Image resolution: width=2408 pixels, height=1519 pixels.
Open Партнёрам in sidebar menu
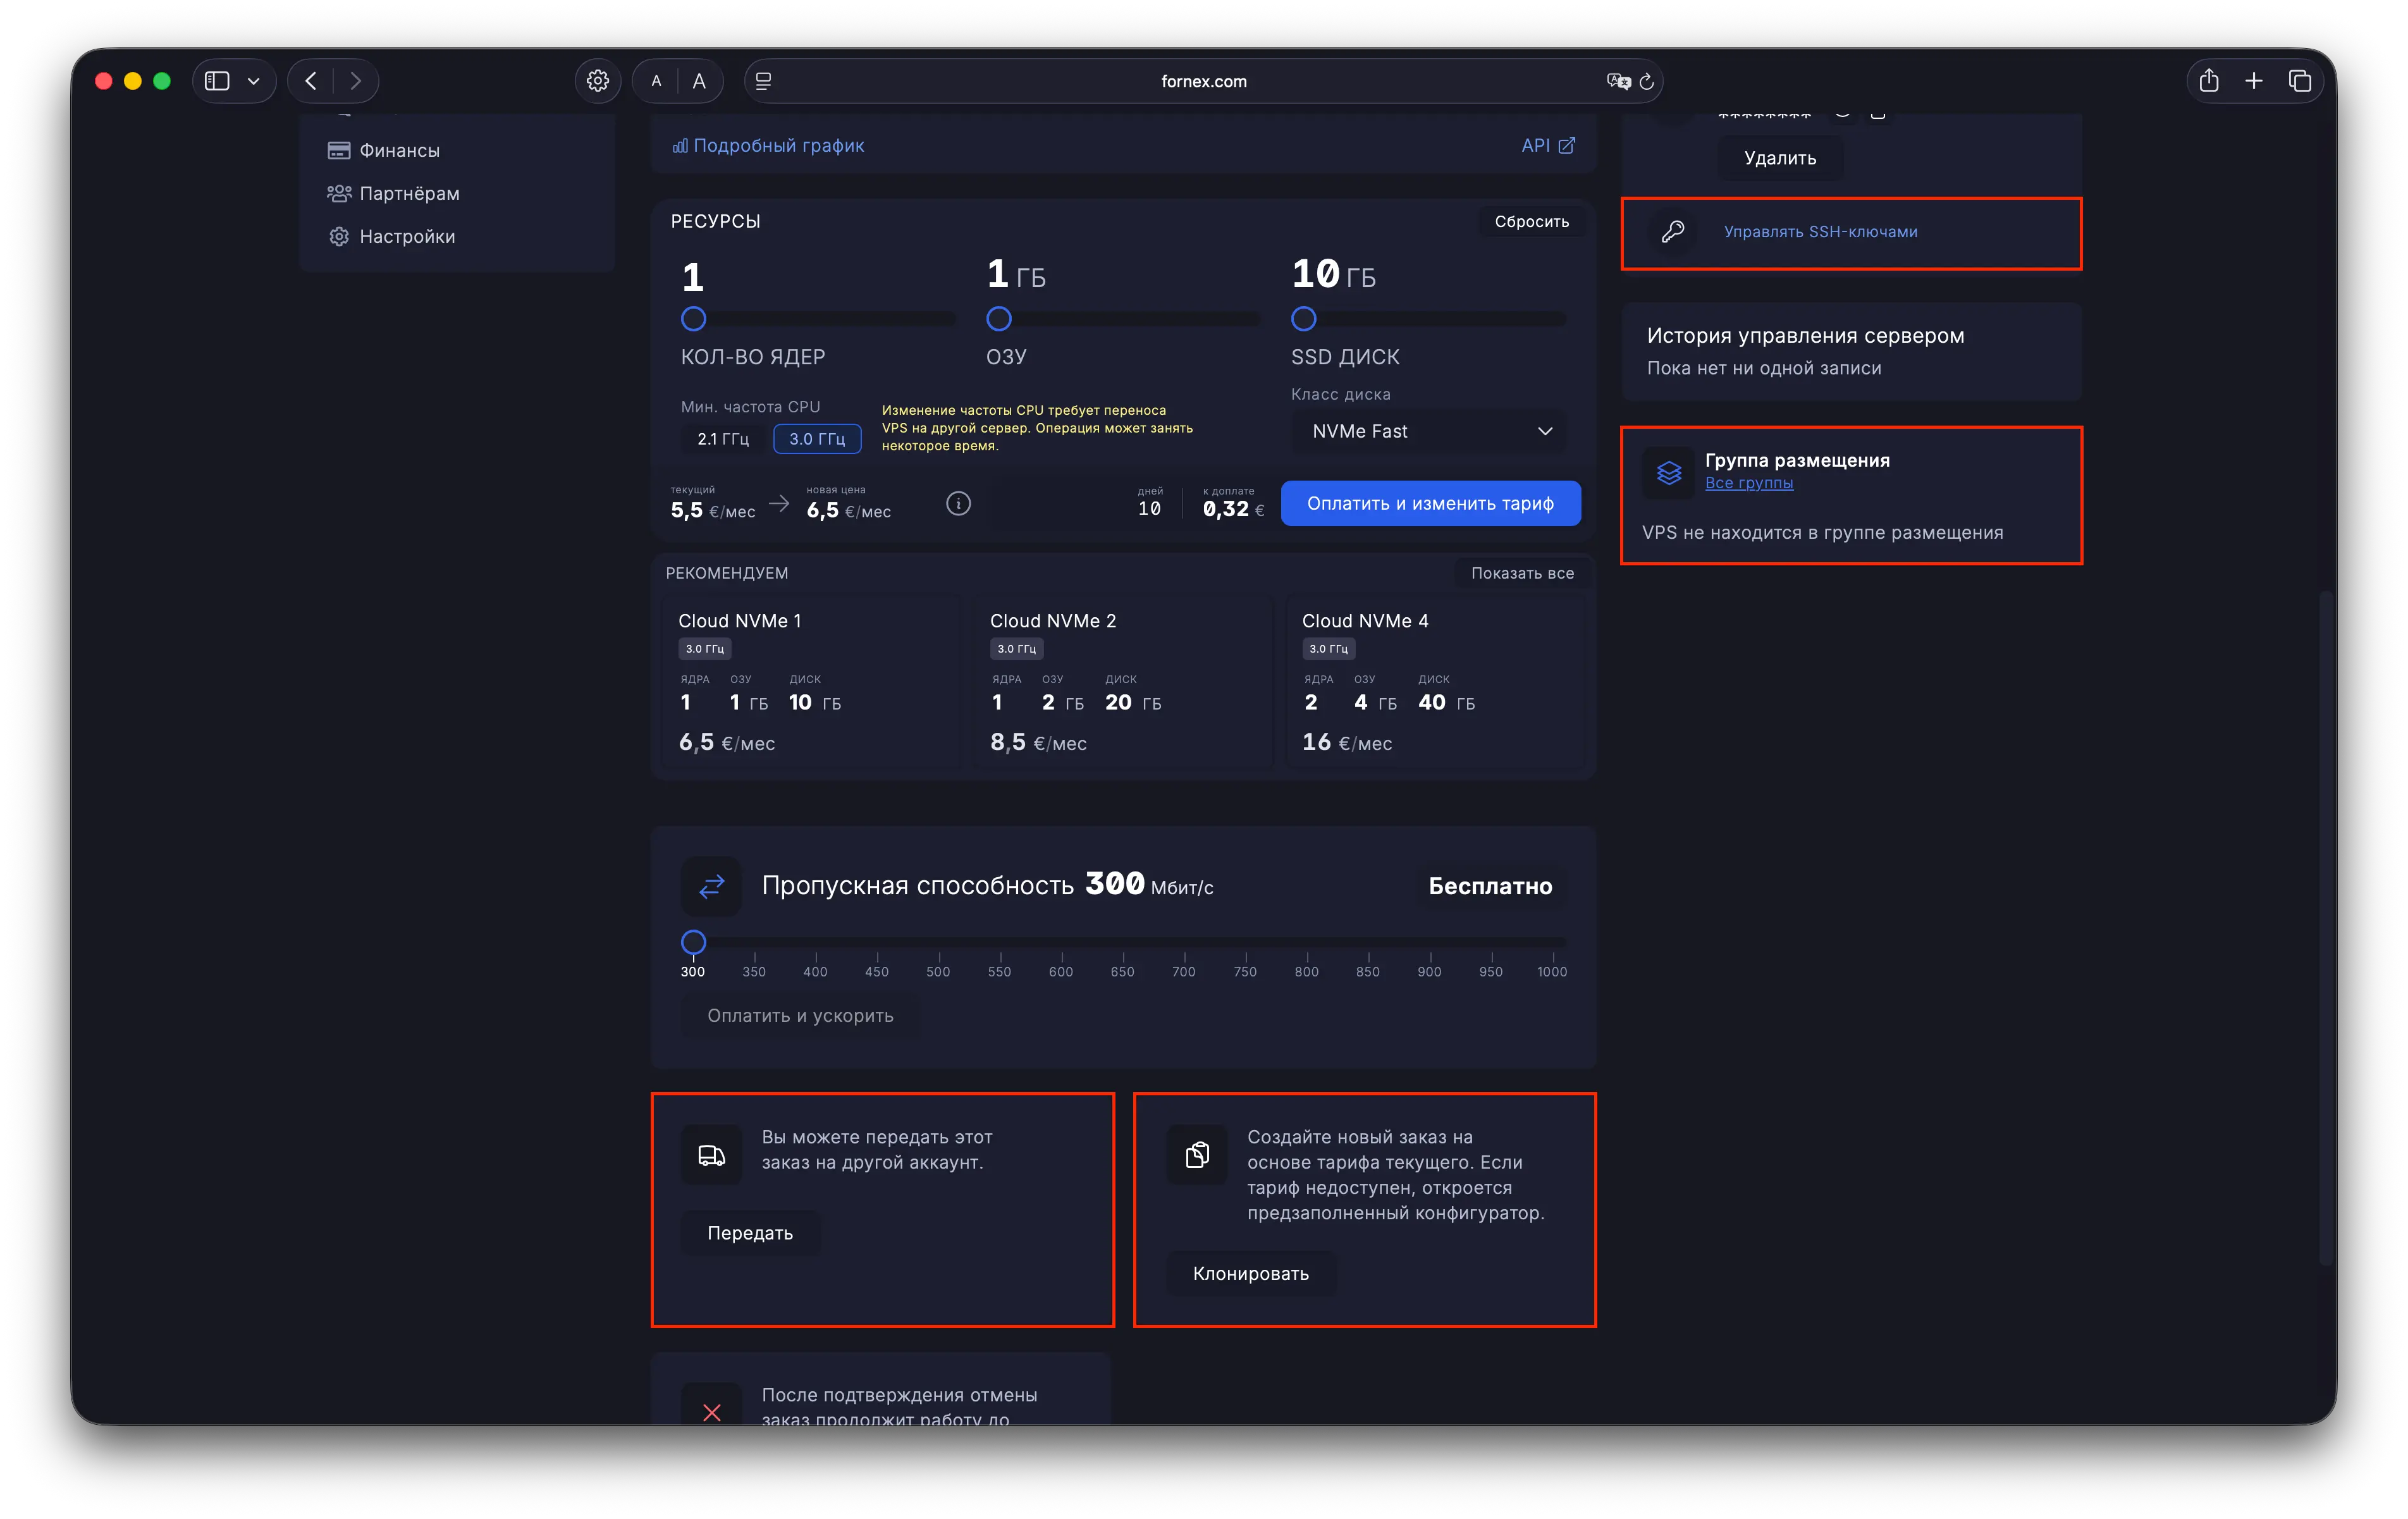[393, 193]
